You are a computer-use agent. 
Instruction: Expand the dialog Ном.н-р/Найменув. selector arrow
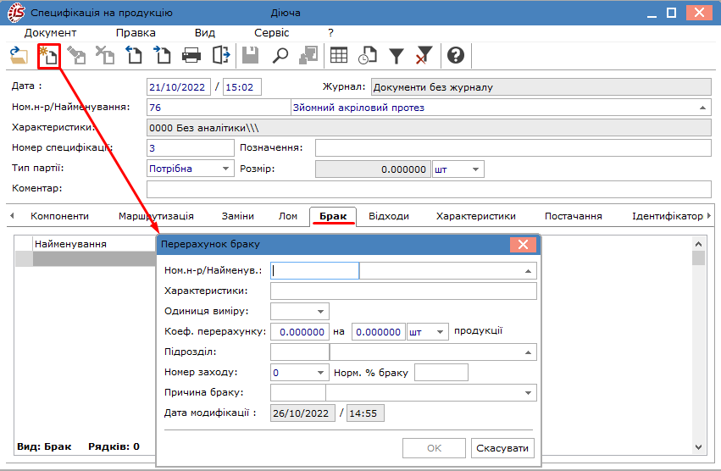coord(528,271)
